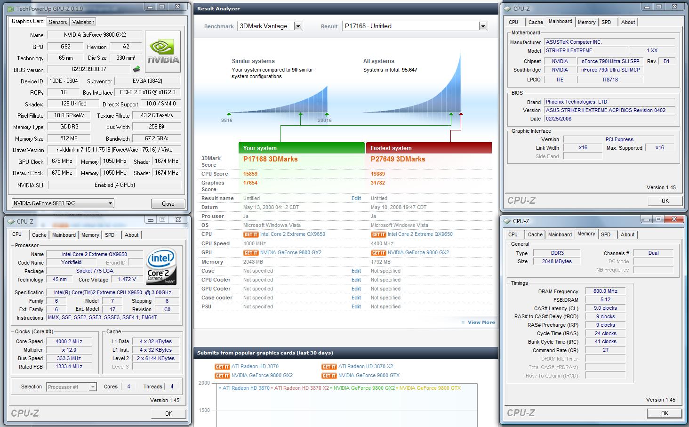This screenshot has height=427, width=689.
Task: Click the View More list icon
Action: tap(463, 322)
